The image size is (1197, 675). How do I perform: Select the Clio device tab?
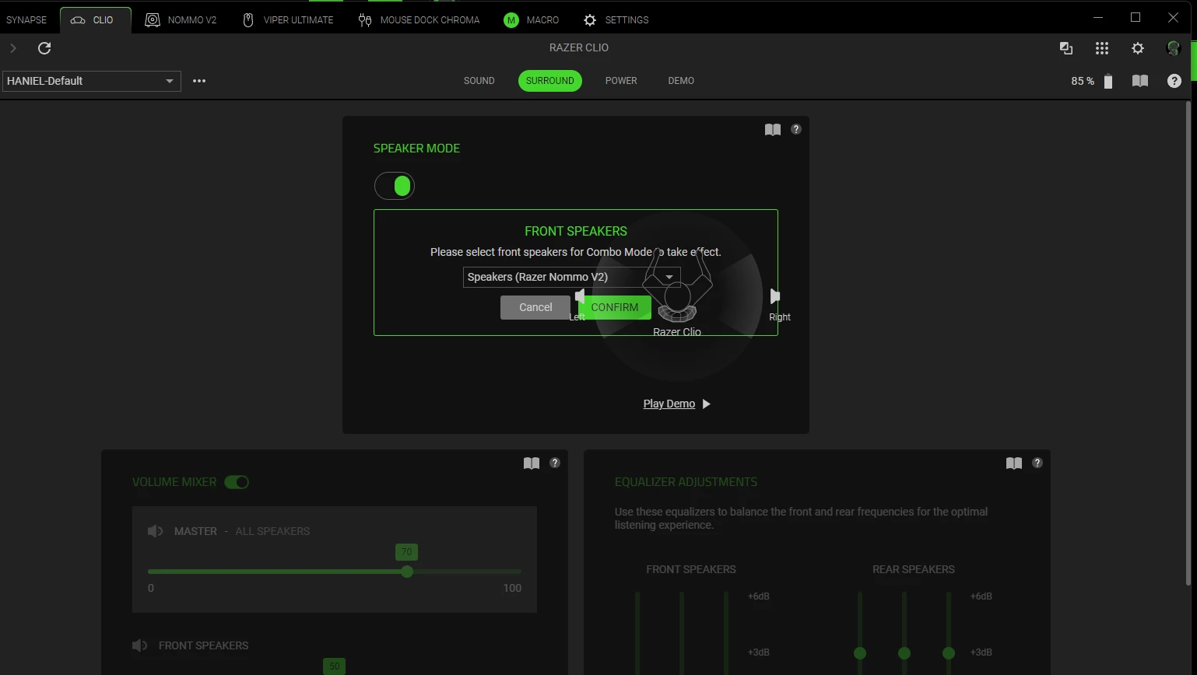96,19
